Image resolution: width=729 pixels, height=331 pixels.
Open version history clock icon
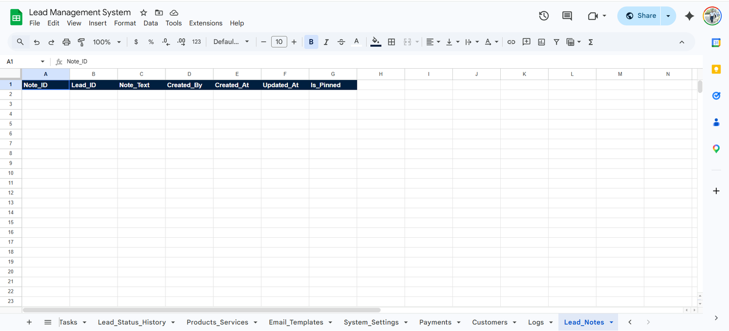click(x=544, y=16)
